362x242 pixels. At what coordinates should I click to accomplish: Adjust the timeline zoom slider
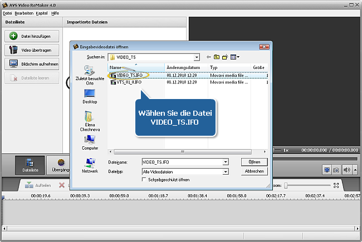click(x=286, y=185)
